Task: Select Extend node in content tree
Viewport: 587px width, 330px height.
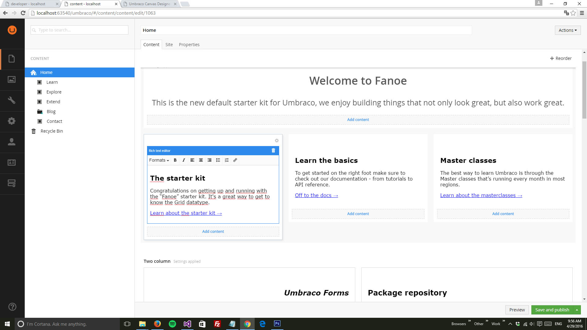Action: (x=53, y=102)
